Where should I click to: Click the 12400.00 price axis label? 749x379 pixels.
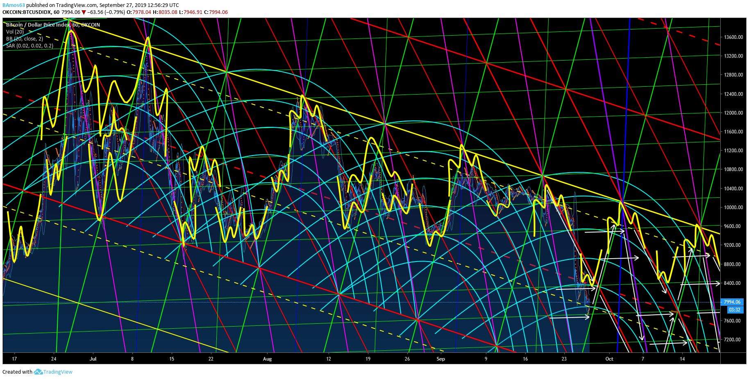click(733, 94)
